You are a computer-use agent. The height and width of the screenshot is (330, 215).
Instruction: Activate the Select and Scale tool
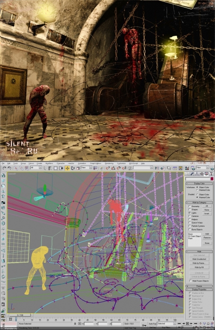(78, 168)
